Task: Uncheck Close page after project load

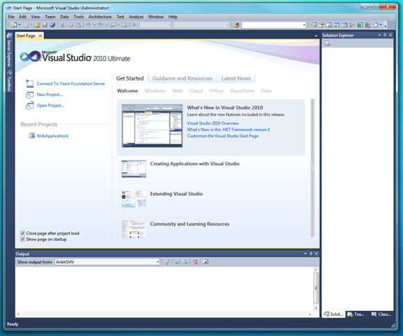Action: click(x=22, y=233)
